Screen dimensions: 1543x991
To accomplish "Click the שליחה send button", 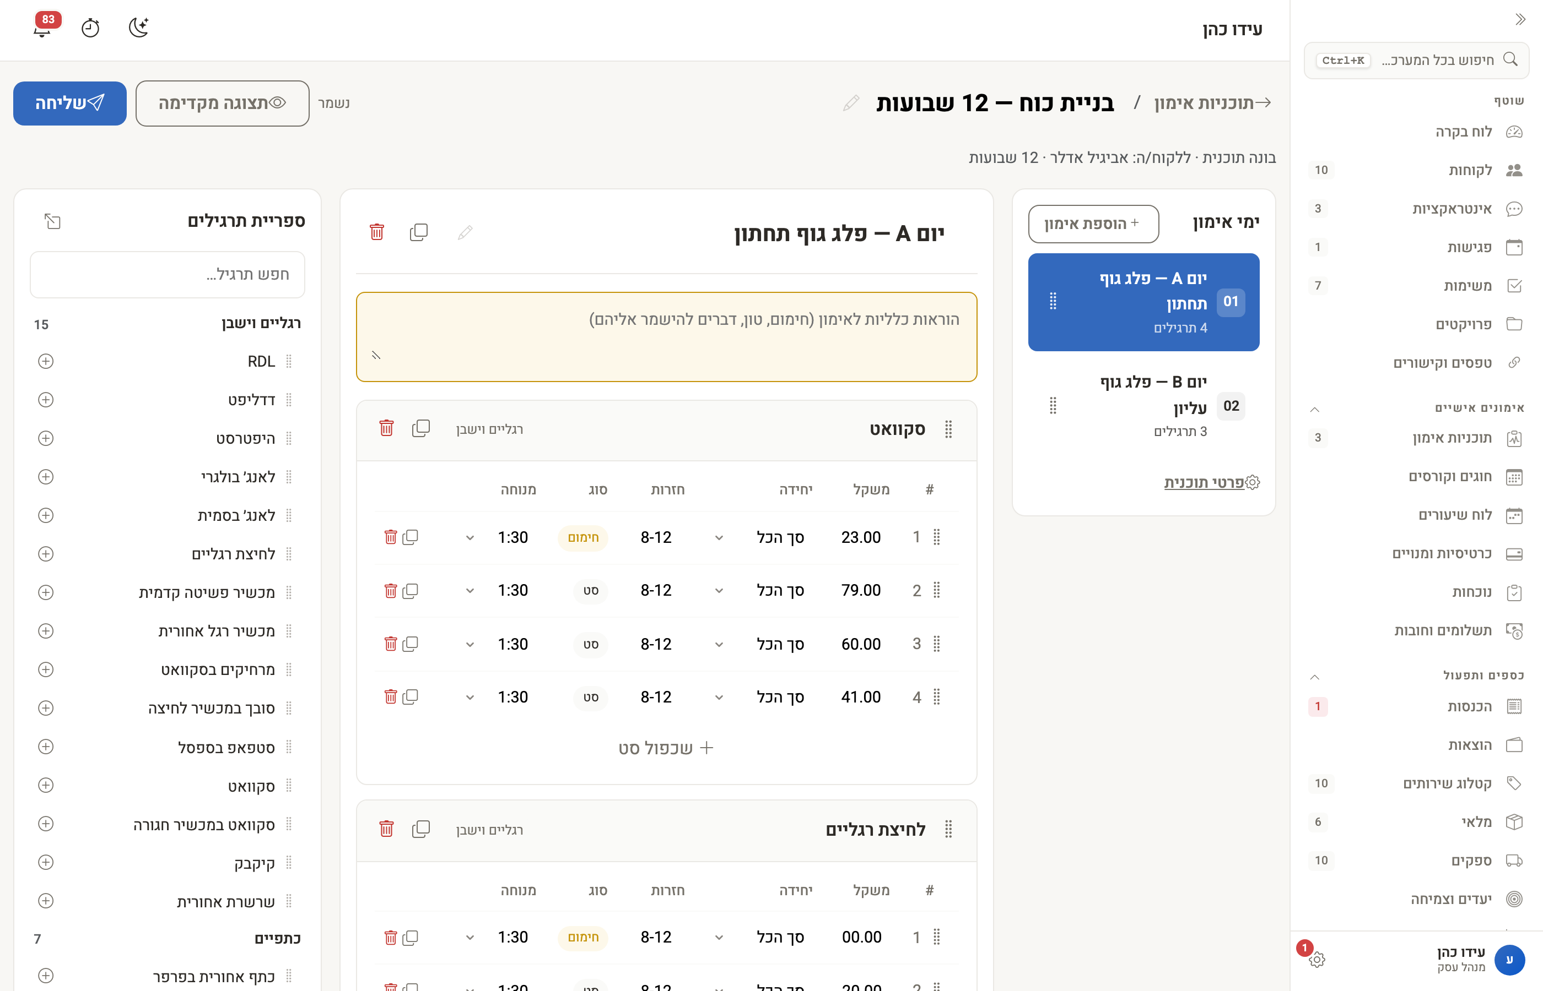I will pos(69,103).
